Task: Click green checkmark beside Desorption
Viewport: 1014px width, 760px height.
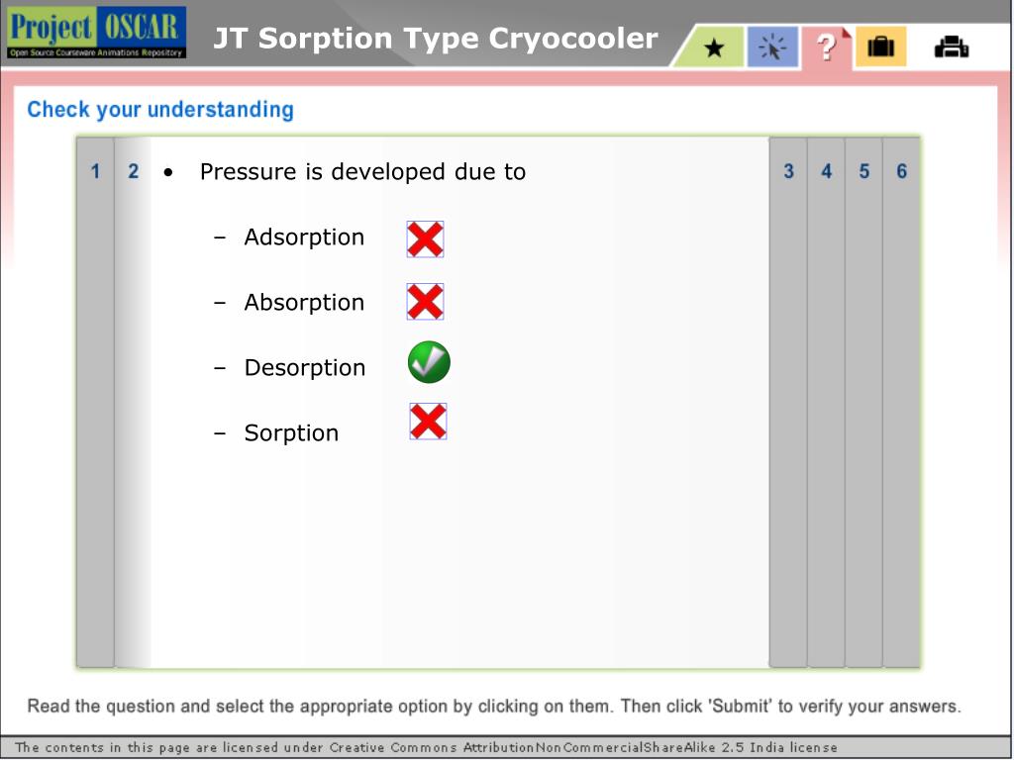Action: tap(429, 362)
